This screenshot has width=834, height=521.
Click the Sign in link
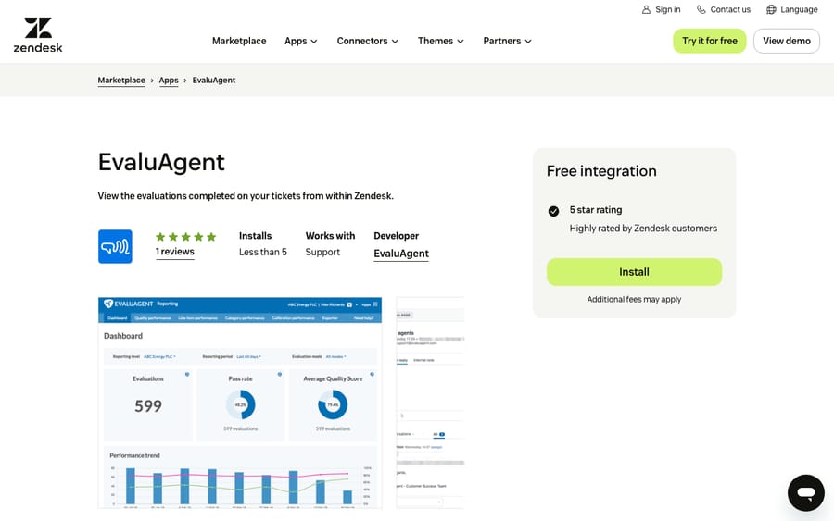(x=661, y=9)
